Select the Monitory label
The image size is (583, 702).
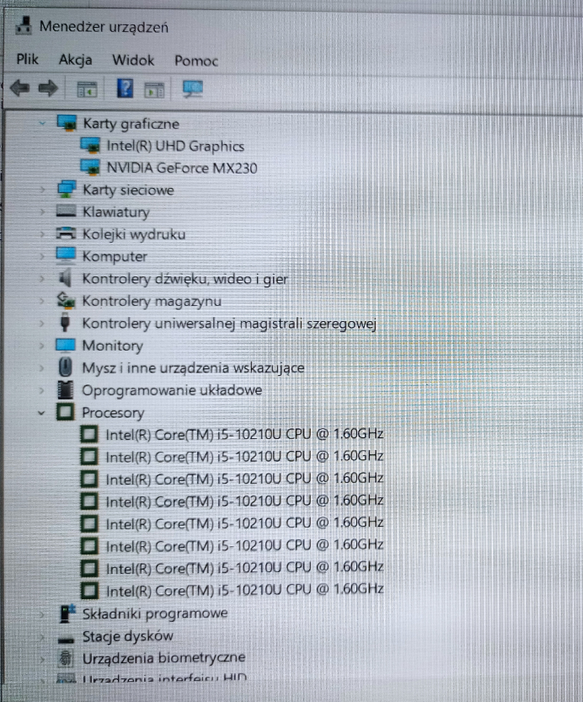tap(112, 346)
